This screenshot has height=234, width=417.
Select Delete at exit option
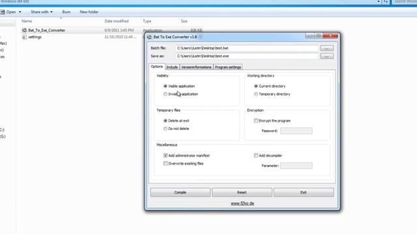click(x=165, y=121)
